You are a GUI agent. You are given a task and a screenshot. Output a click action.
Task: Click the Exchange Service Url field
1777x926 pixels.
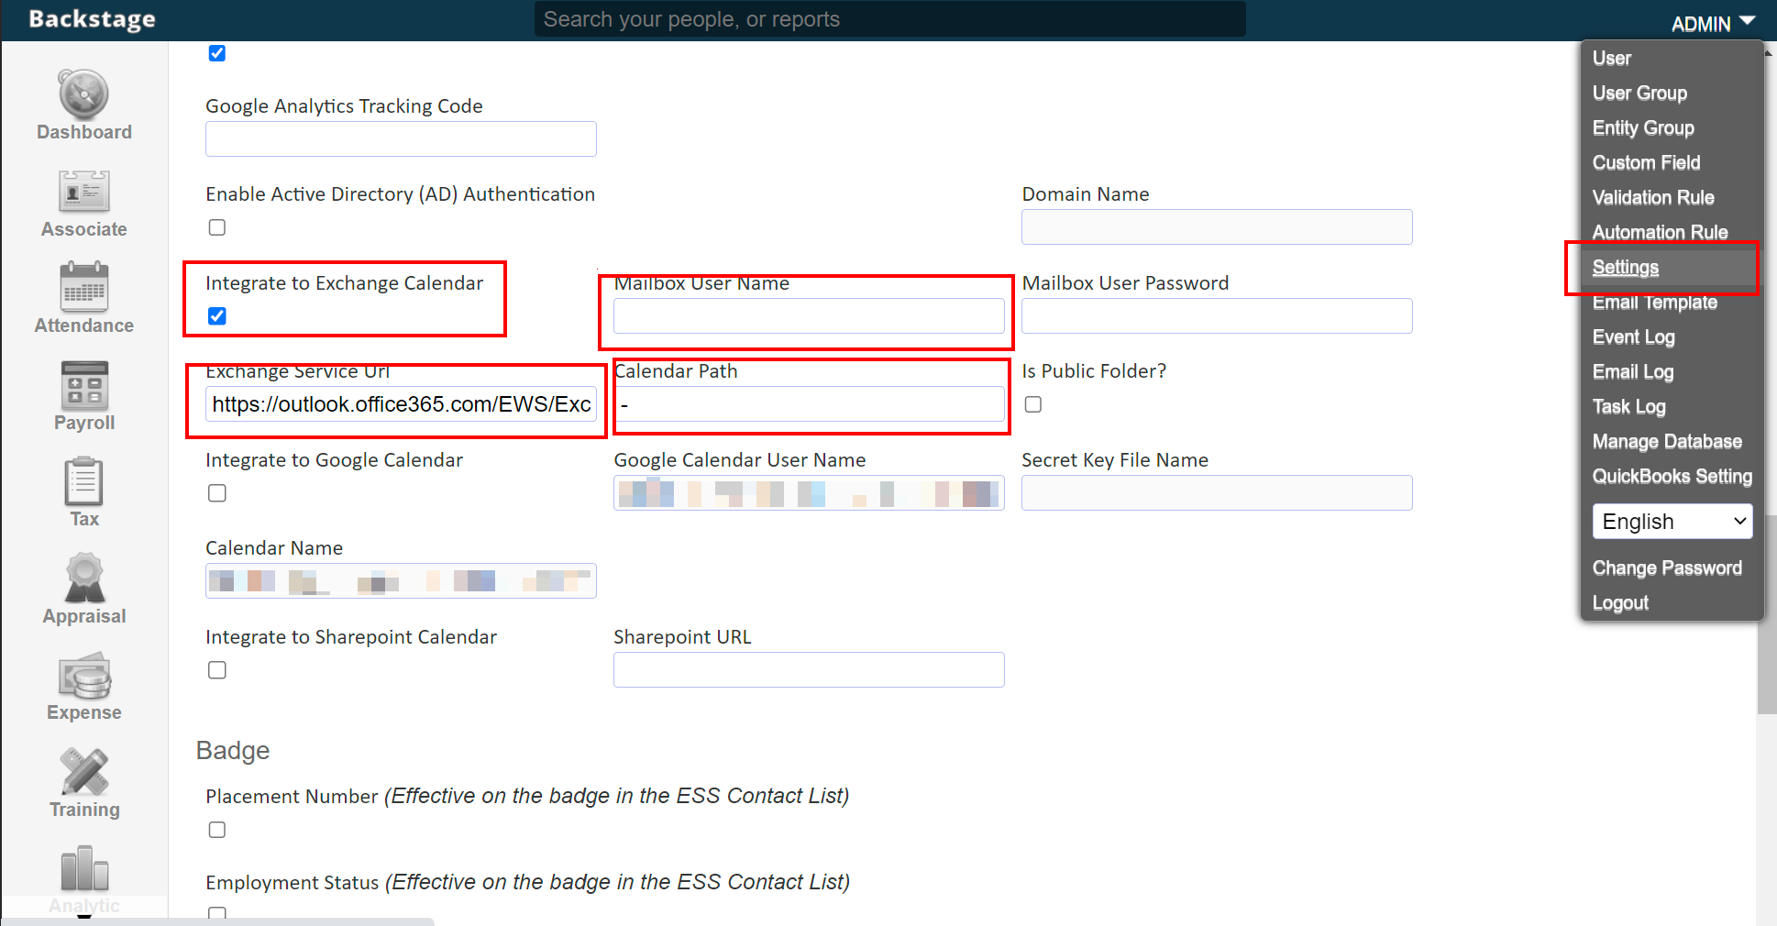[x=401, y=403]
